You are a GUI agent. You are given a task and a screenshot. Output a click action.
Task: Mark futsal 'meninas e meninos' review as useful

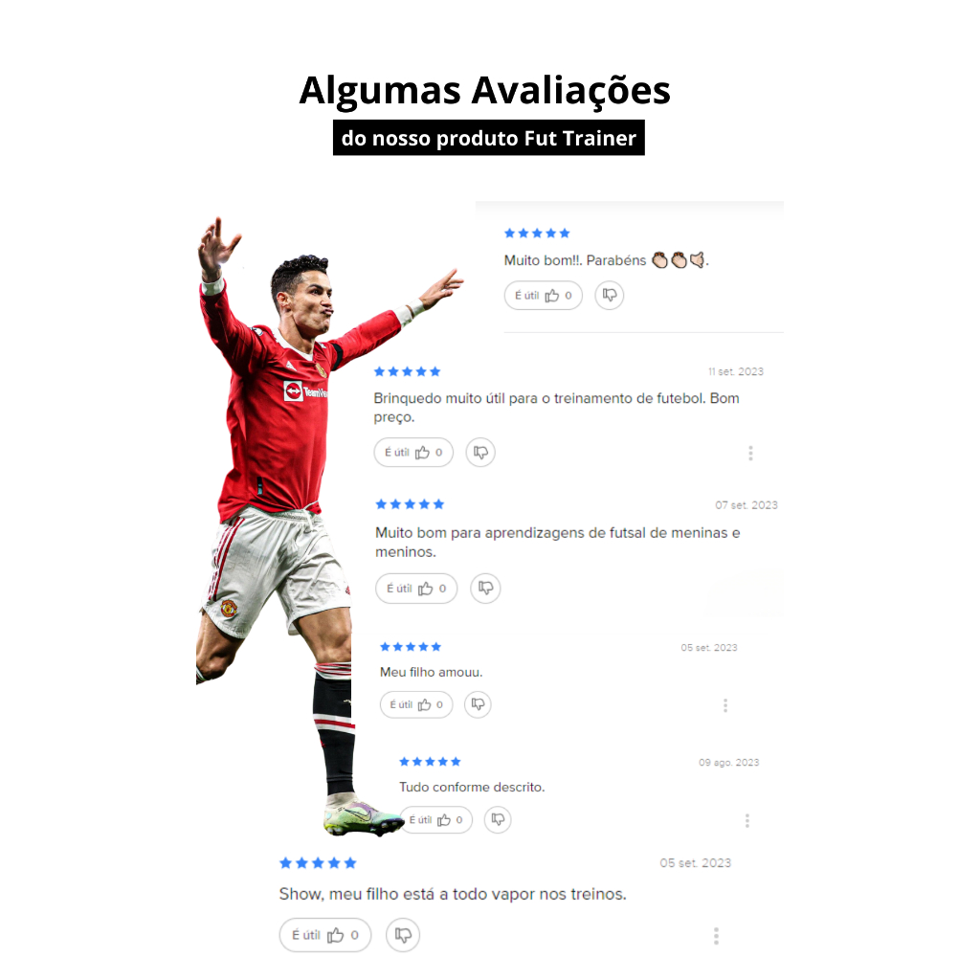pos(416,589)
